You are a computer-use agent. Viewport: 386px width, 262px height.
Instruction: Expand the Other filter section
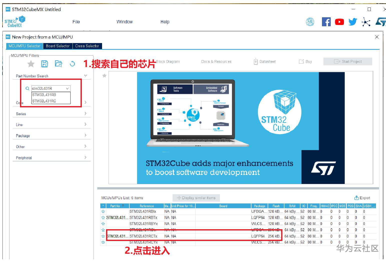(x=86, y=146)
